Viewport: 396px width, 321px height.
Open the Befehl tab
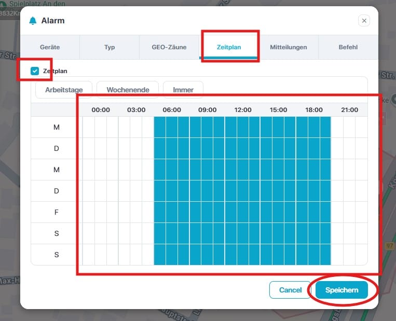(347, 47)
